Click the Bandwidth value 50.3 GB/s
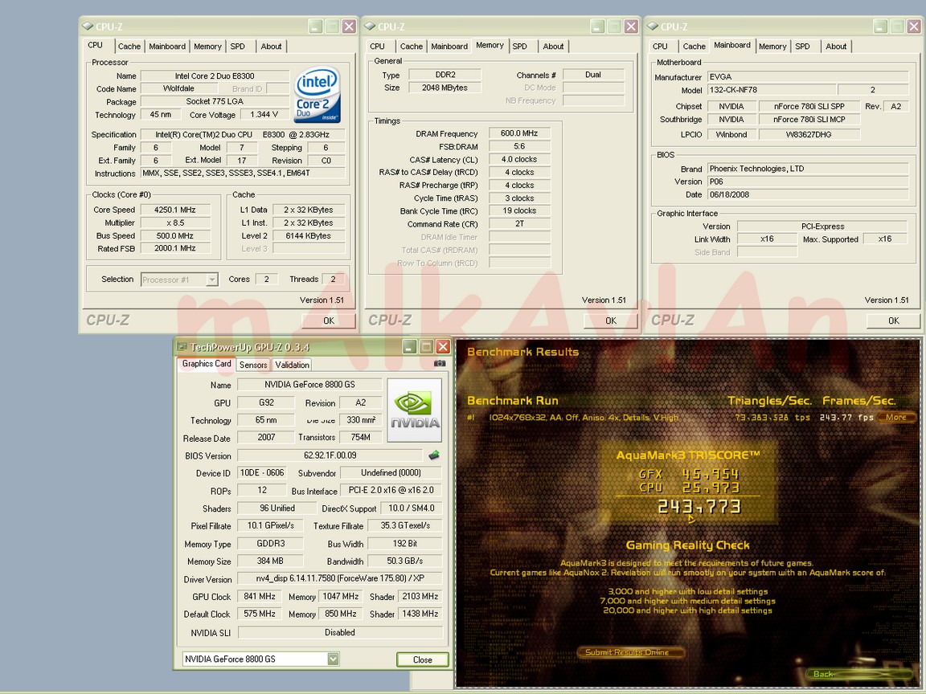926x694 pixels. click(404, 561)
